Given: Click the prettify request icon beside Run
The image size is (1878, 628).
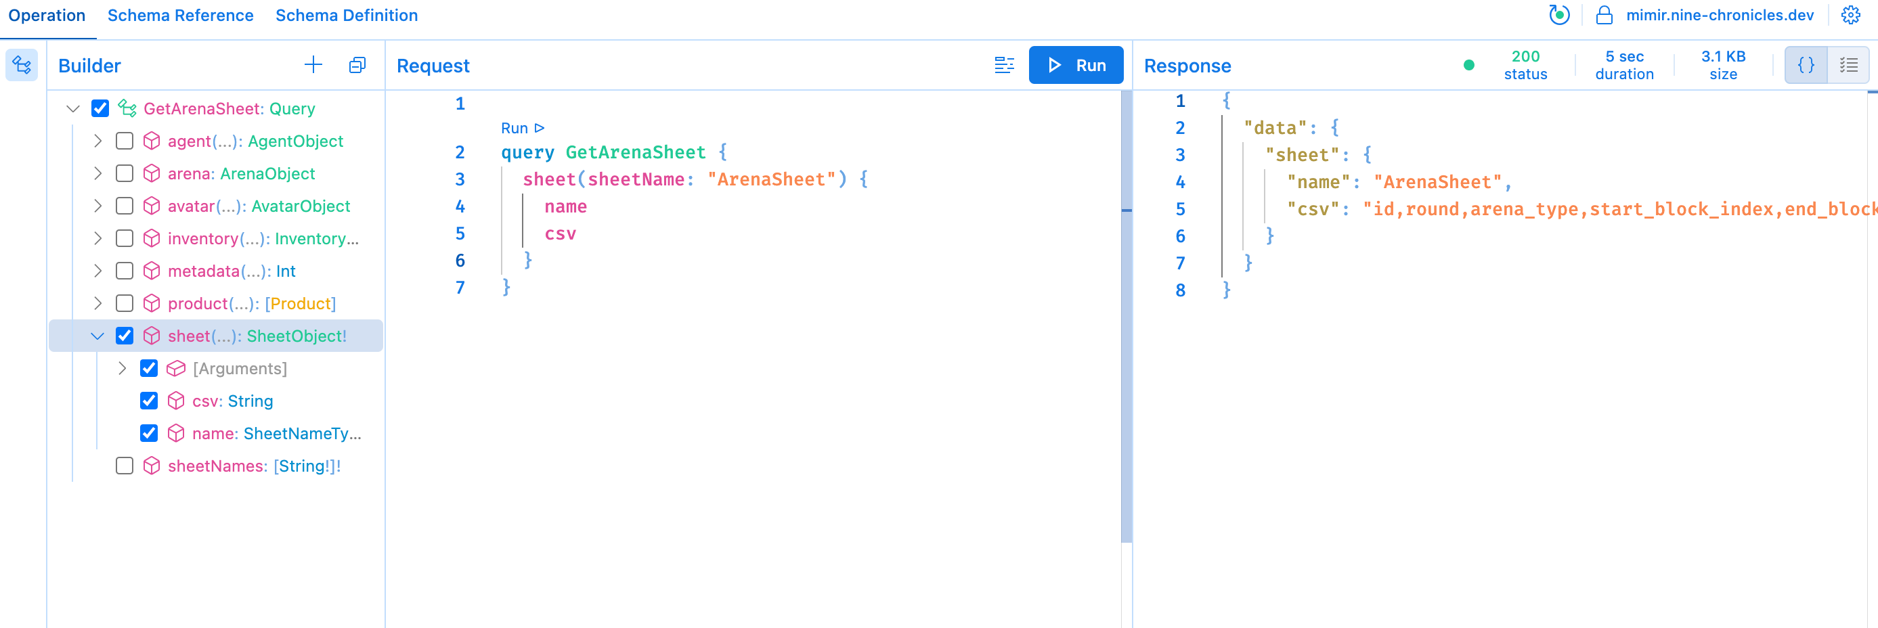Looking at the screenshot, I should 1004,65.
